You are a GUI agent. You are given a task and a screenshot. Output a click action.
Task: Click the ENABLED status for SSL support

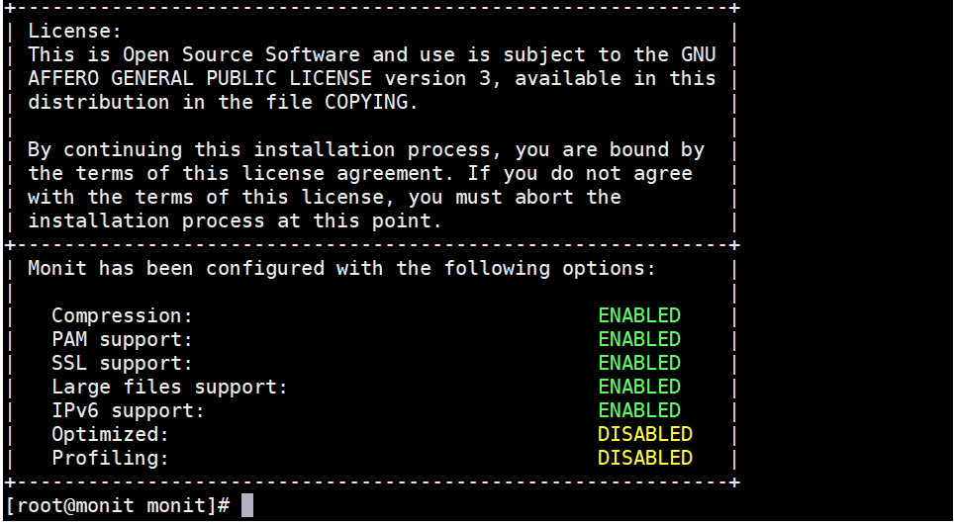coord(639,363)
